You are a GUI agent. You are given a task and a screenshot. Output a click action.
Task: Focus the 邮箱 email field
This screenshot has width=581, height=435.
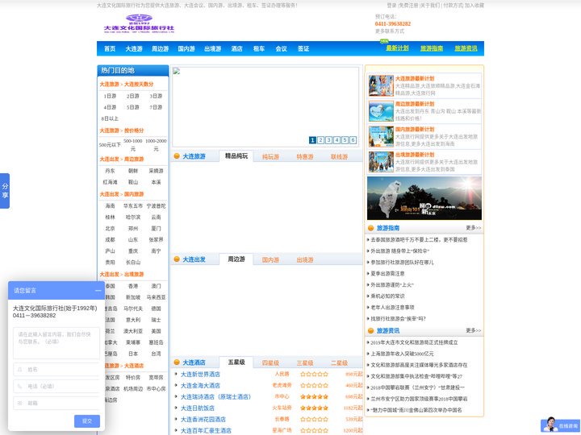pos(56,403)
